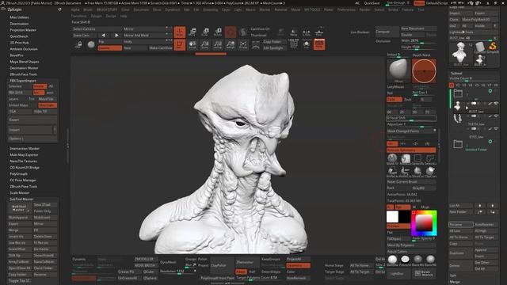The height and width of the screenshot is (285, 507).
Task: Toggle the Double option off
Action: [109, 47]
